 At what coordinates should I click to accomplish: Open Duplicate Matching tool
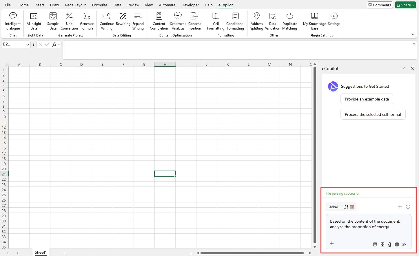[x=289, y=21]
